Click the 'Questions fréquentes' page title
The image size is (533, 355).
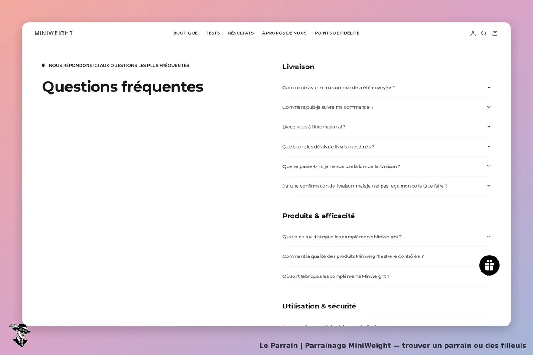(123, 87)
